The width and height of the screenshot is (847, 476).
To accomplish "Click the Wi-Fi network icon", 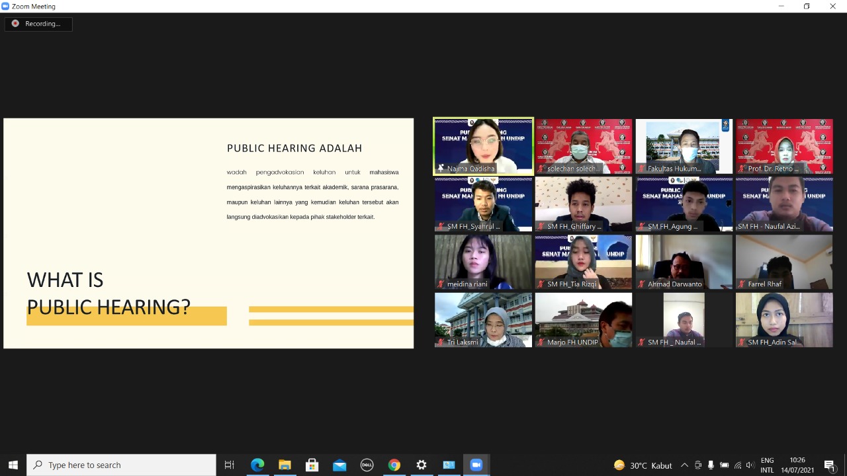I will (x=737, y=465).
